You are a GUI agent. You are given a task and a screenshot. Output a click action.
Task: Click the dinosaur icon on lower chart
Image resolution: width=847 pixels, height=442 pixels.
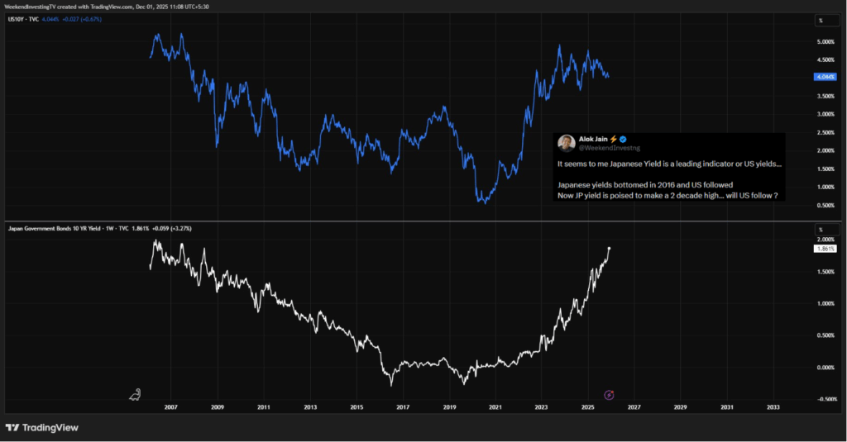click(x=135, y=394)
